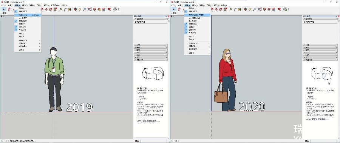340x143 pixels.
Task: Collapse Entity Info panel in 2020 tray
Action: (320, 19)
